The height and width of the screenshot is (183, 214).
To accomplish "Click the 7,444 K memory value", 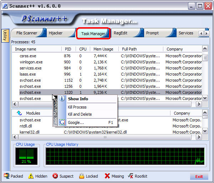I will click(x=100, y=56).
